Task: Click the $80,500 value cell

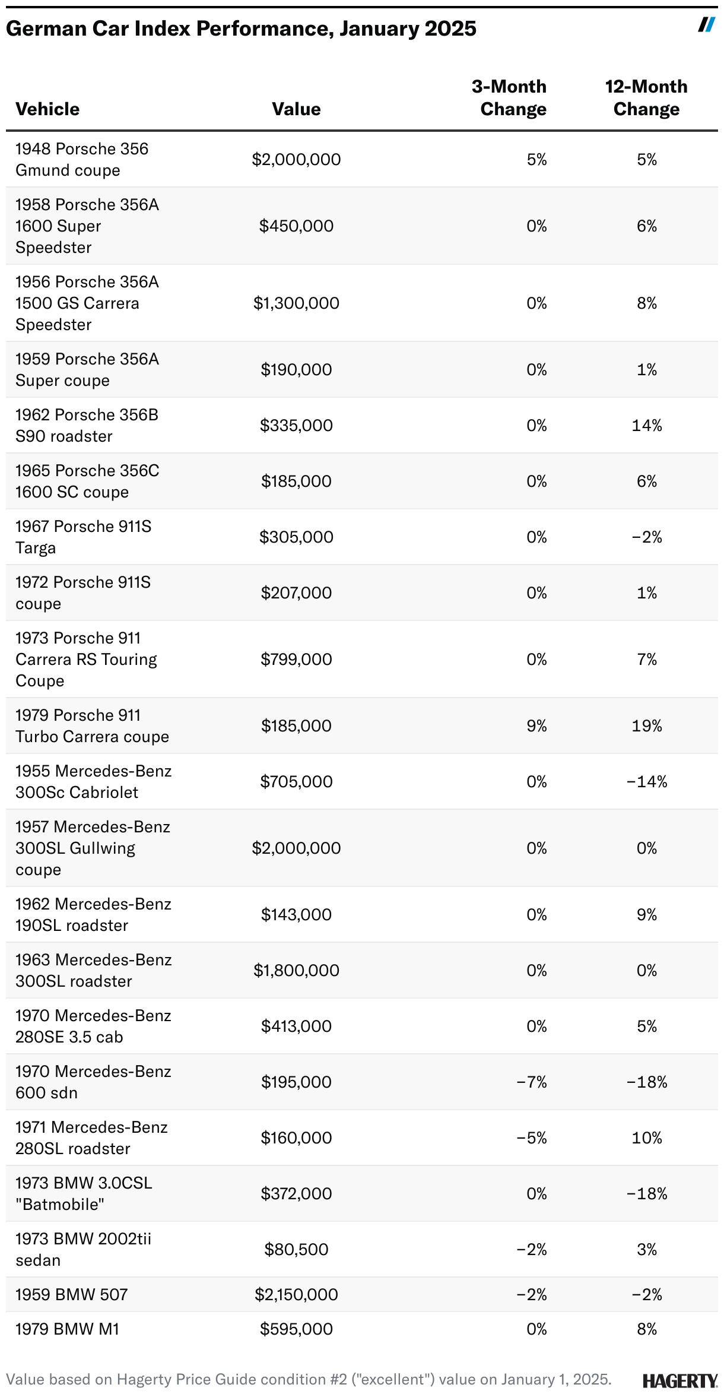Action: (296, 1249)
